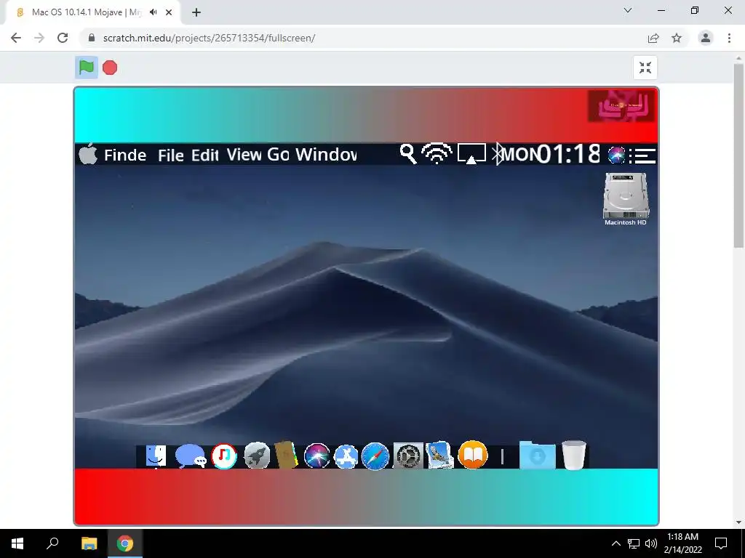Screen dimensions: 745x558
Task: Mute the tab via the speaker icon
Action: coord(153,12)
